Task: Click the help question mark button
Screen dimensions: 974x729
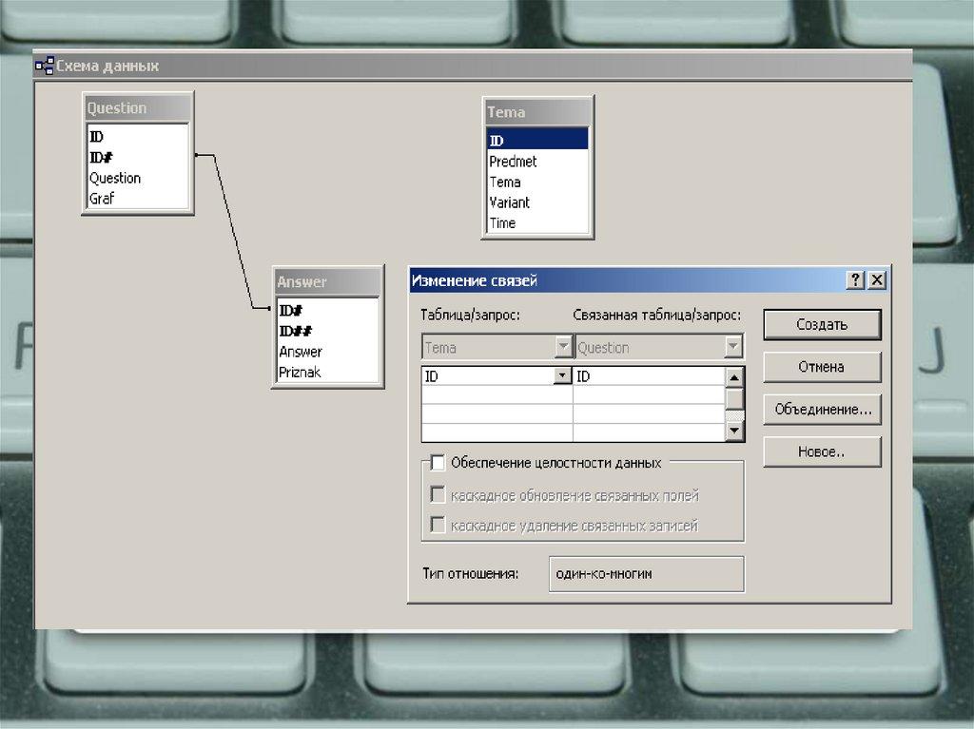Action: (856, 280)
